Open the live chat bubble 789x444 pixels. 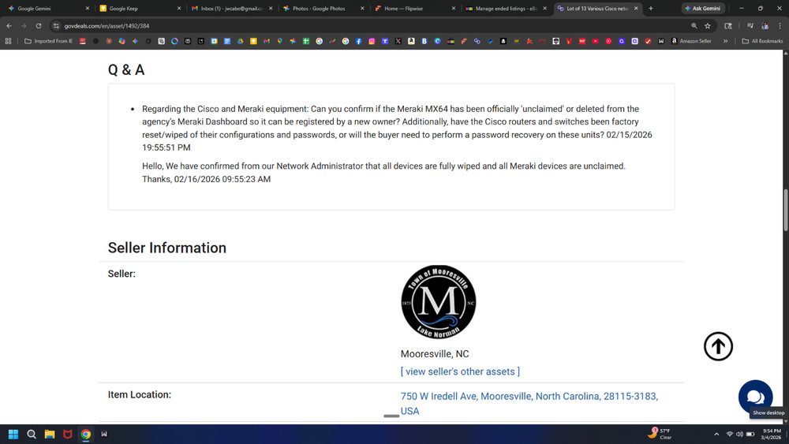(755, 397)
